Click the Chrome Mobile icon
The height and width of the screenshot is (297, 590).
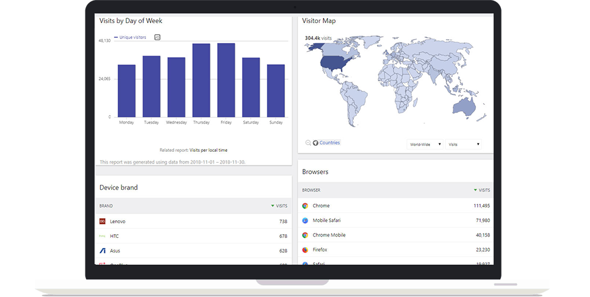point(305,235)
